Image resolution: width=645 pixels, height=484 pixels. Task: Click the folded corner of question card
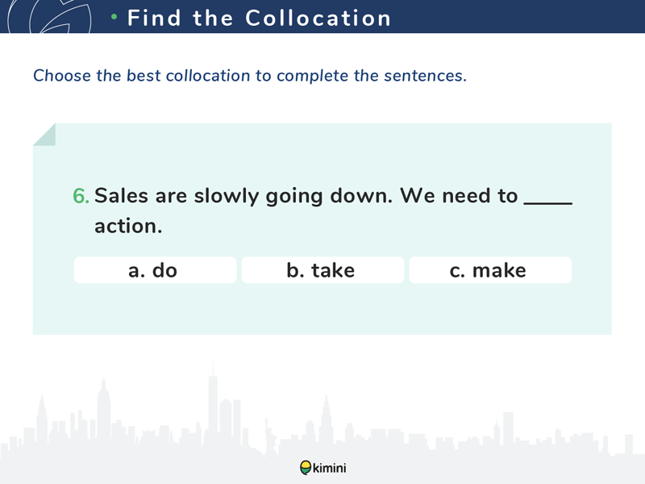[x=44, y=134]
